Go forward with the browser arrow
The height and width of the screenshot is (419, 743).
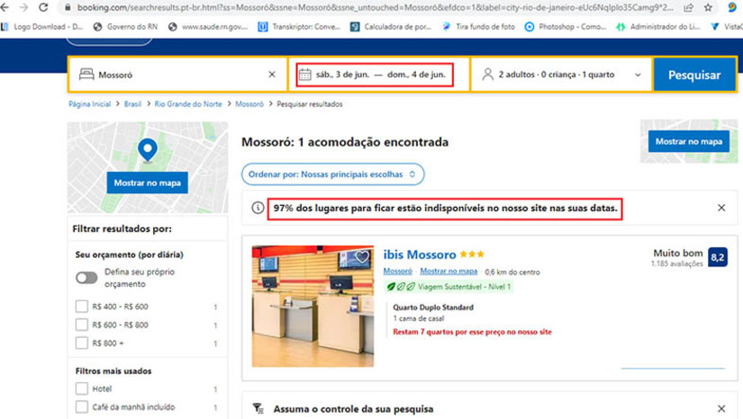pos(23,7)
